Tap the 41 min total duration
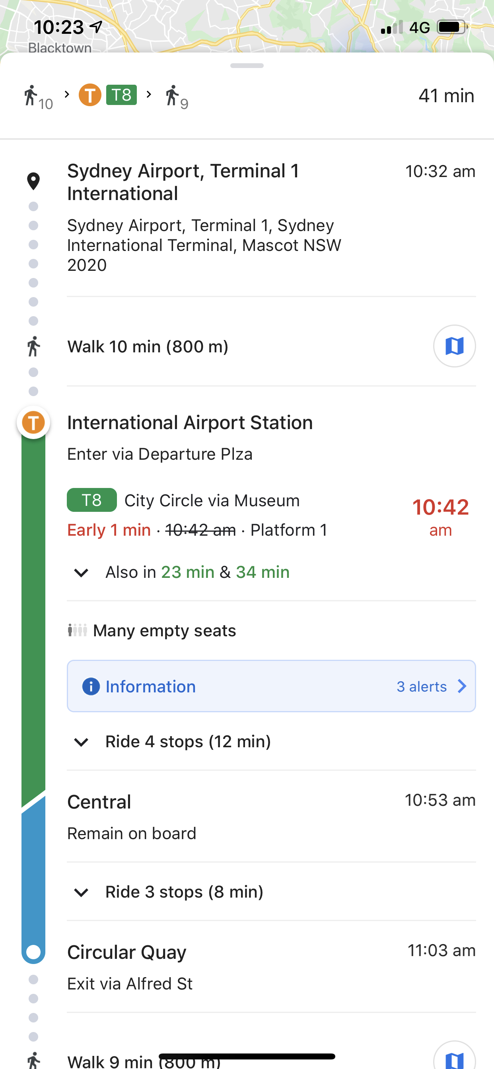The image size is (494, 1069). tap(446, 96)
